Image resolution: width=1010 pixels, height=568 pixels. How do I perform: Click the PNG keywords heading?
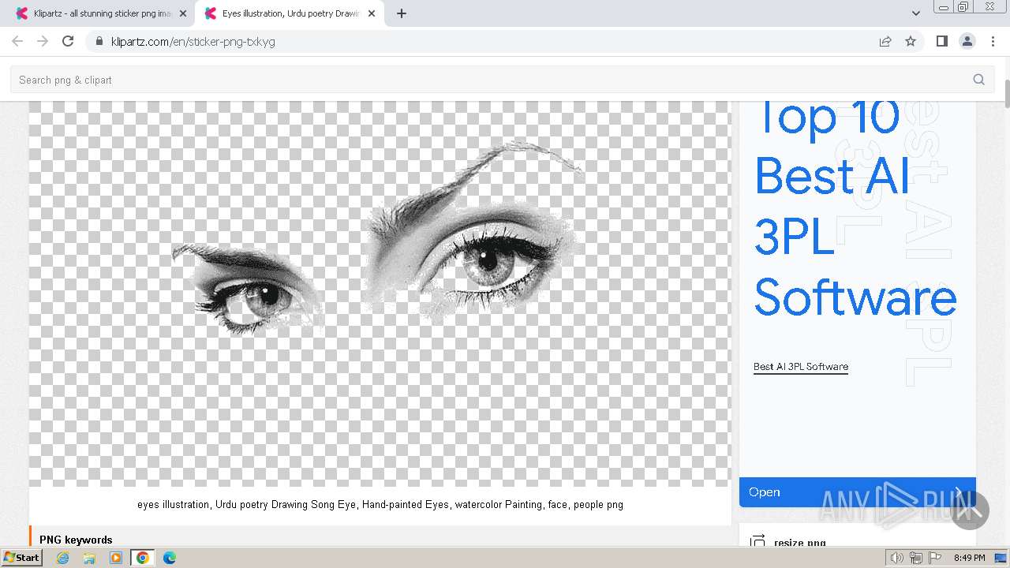[x=76, y=540]
